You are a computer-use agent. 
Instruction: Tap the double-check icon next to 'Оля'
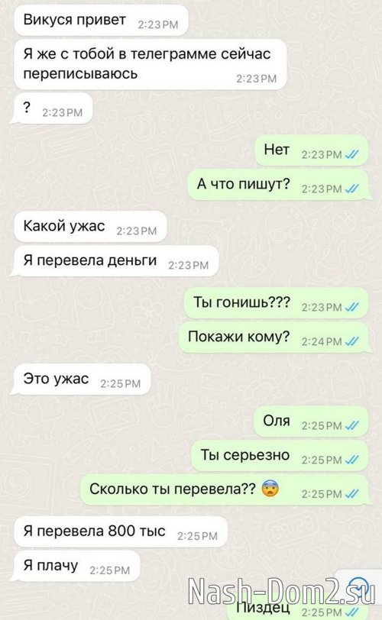tap(351, 425)
